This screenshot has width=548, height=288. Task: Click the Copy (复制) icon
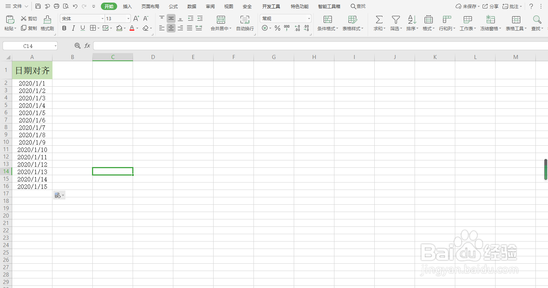(x=24, y=28)
